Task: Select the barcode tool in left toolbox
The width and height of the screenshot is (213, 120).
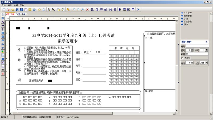Action: pyautogui.click(x=3, y=70)
